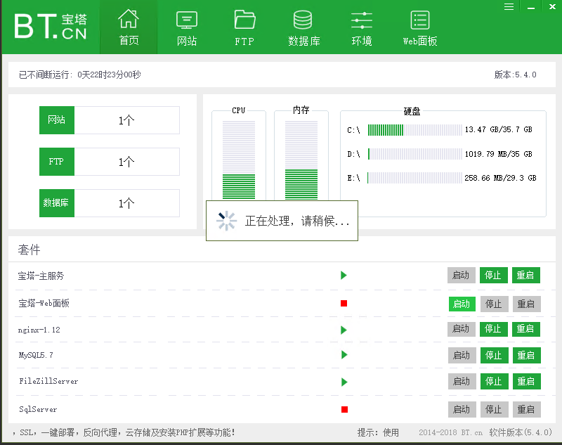Click 启动 for nginx-1.12

coord(462,329)
